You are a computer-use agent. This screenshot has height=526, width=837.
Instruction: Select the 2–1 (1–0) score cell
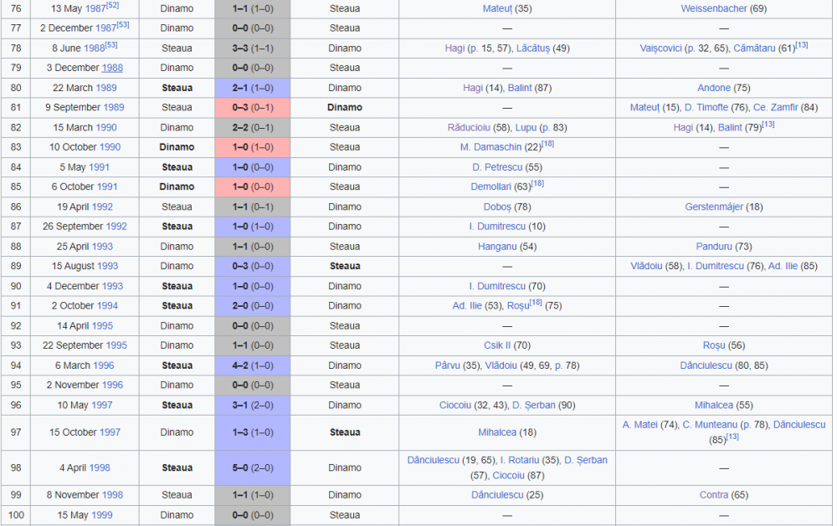[x=253, y=88]
